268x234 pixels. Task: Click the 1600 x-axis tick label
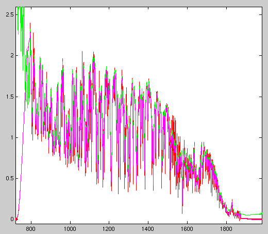tap(187, 229)
